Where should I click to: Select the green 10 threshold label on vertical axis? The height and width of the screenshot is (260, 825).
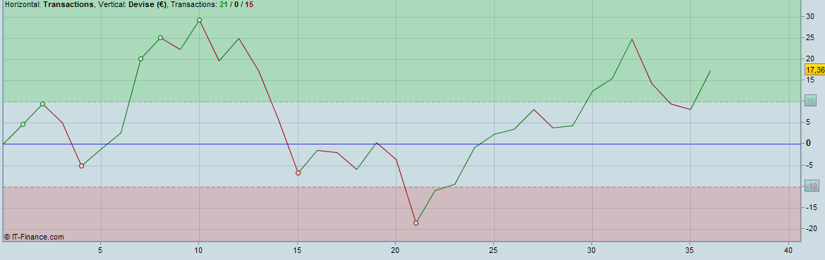(x=811, y=101)
